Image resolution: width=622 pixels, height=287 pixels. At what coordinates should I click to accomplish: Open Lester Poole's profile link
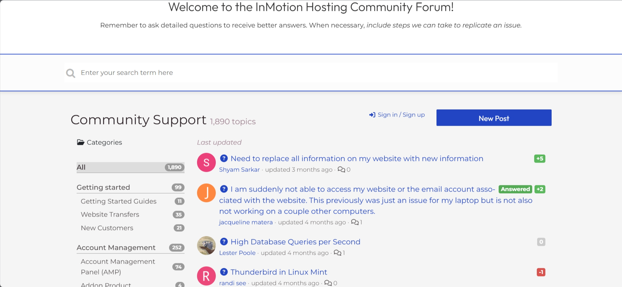click(237, 253)
